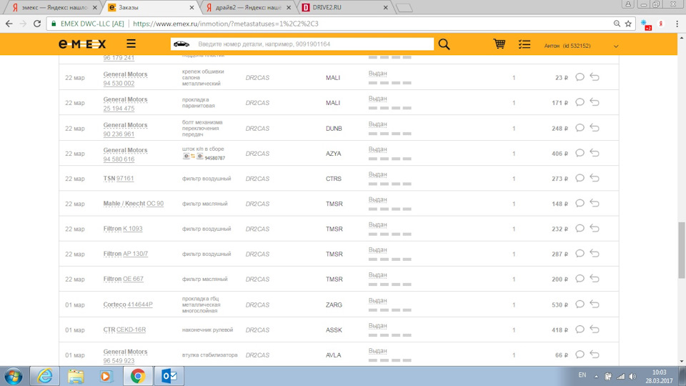
Task: Open comment bubble for the 248 ₽ row
Action: (x=580, y=128)
